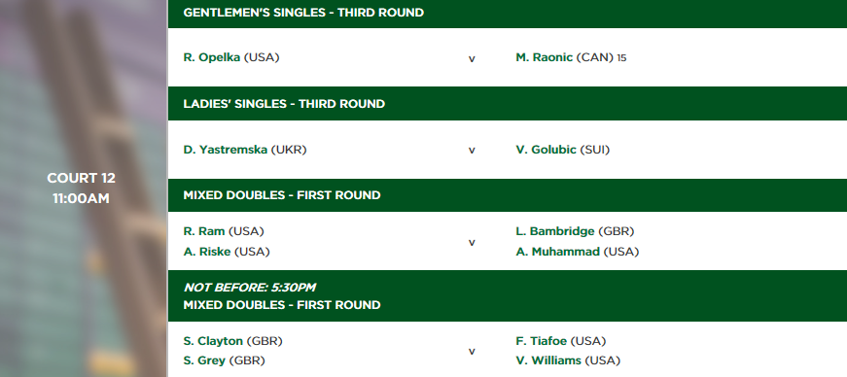
Task: Click Ladies' Singles Third Round header
Action: [x=508, y=104]
